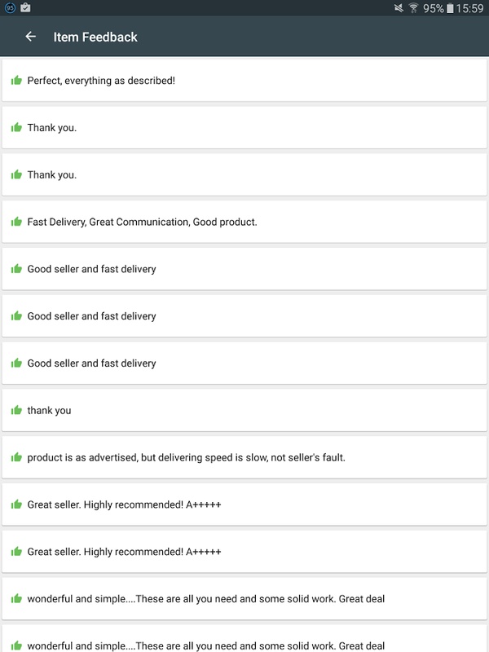The image size is (489, 652).
Task: Tap the 15:59 clock in status bar
Action: 470,8
